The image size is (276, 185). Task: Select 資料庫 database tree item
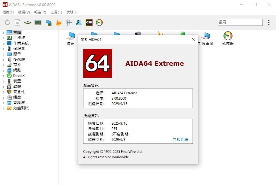point(19,103)
